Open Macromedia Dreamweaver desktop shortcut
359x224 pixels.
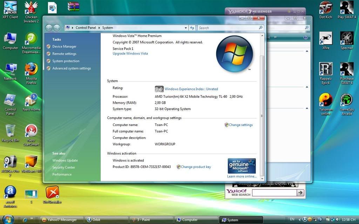[x=31, y=43]
